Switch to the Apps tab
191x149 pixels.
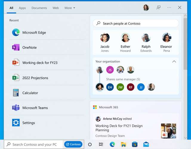pos(22,8)
